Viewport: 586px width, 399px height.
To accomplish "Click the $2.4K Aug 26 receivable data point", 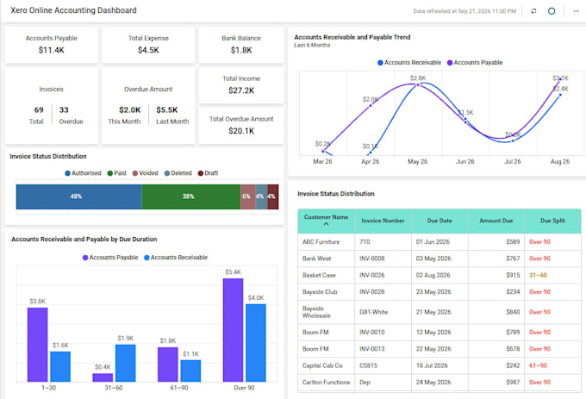I will 560,95.
